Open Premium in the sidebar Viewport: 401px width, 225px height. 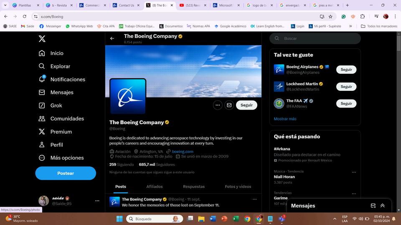click(x=55, y=132)
